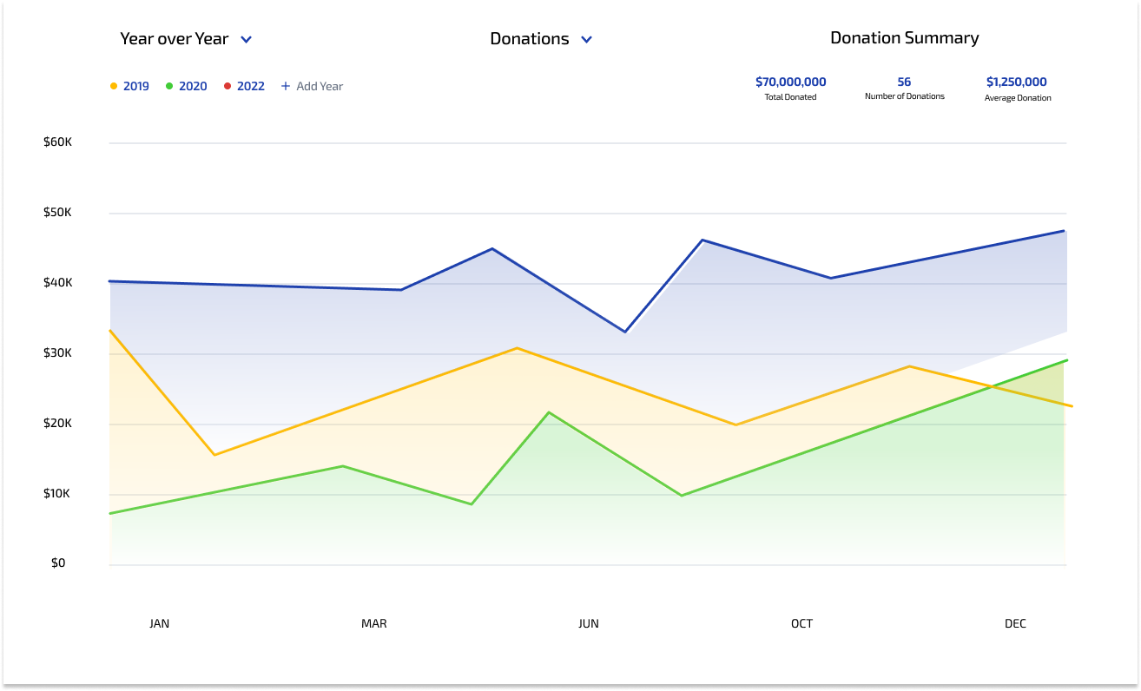Click the $40K axis label
The image size is (1141, 691).
57,282
